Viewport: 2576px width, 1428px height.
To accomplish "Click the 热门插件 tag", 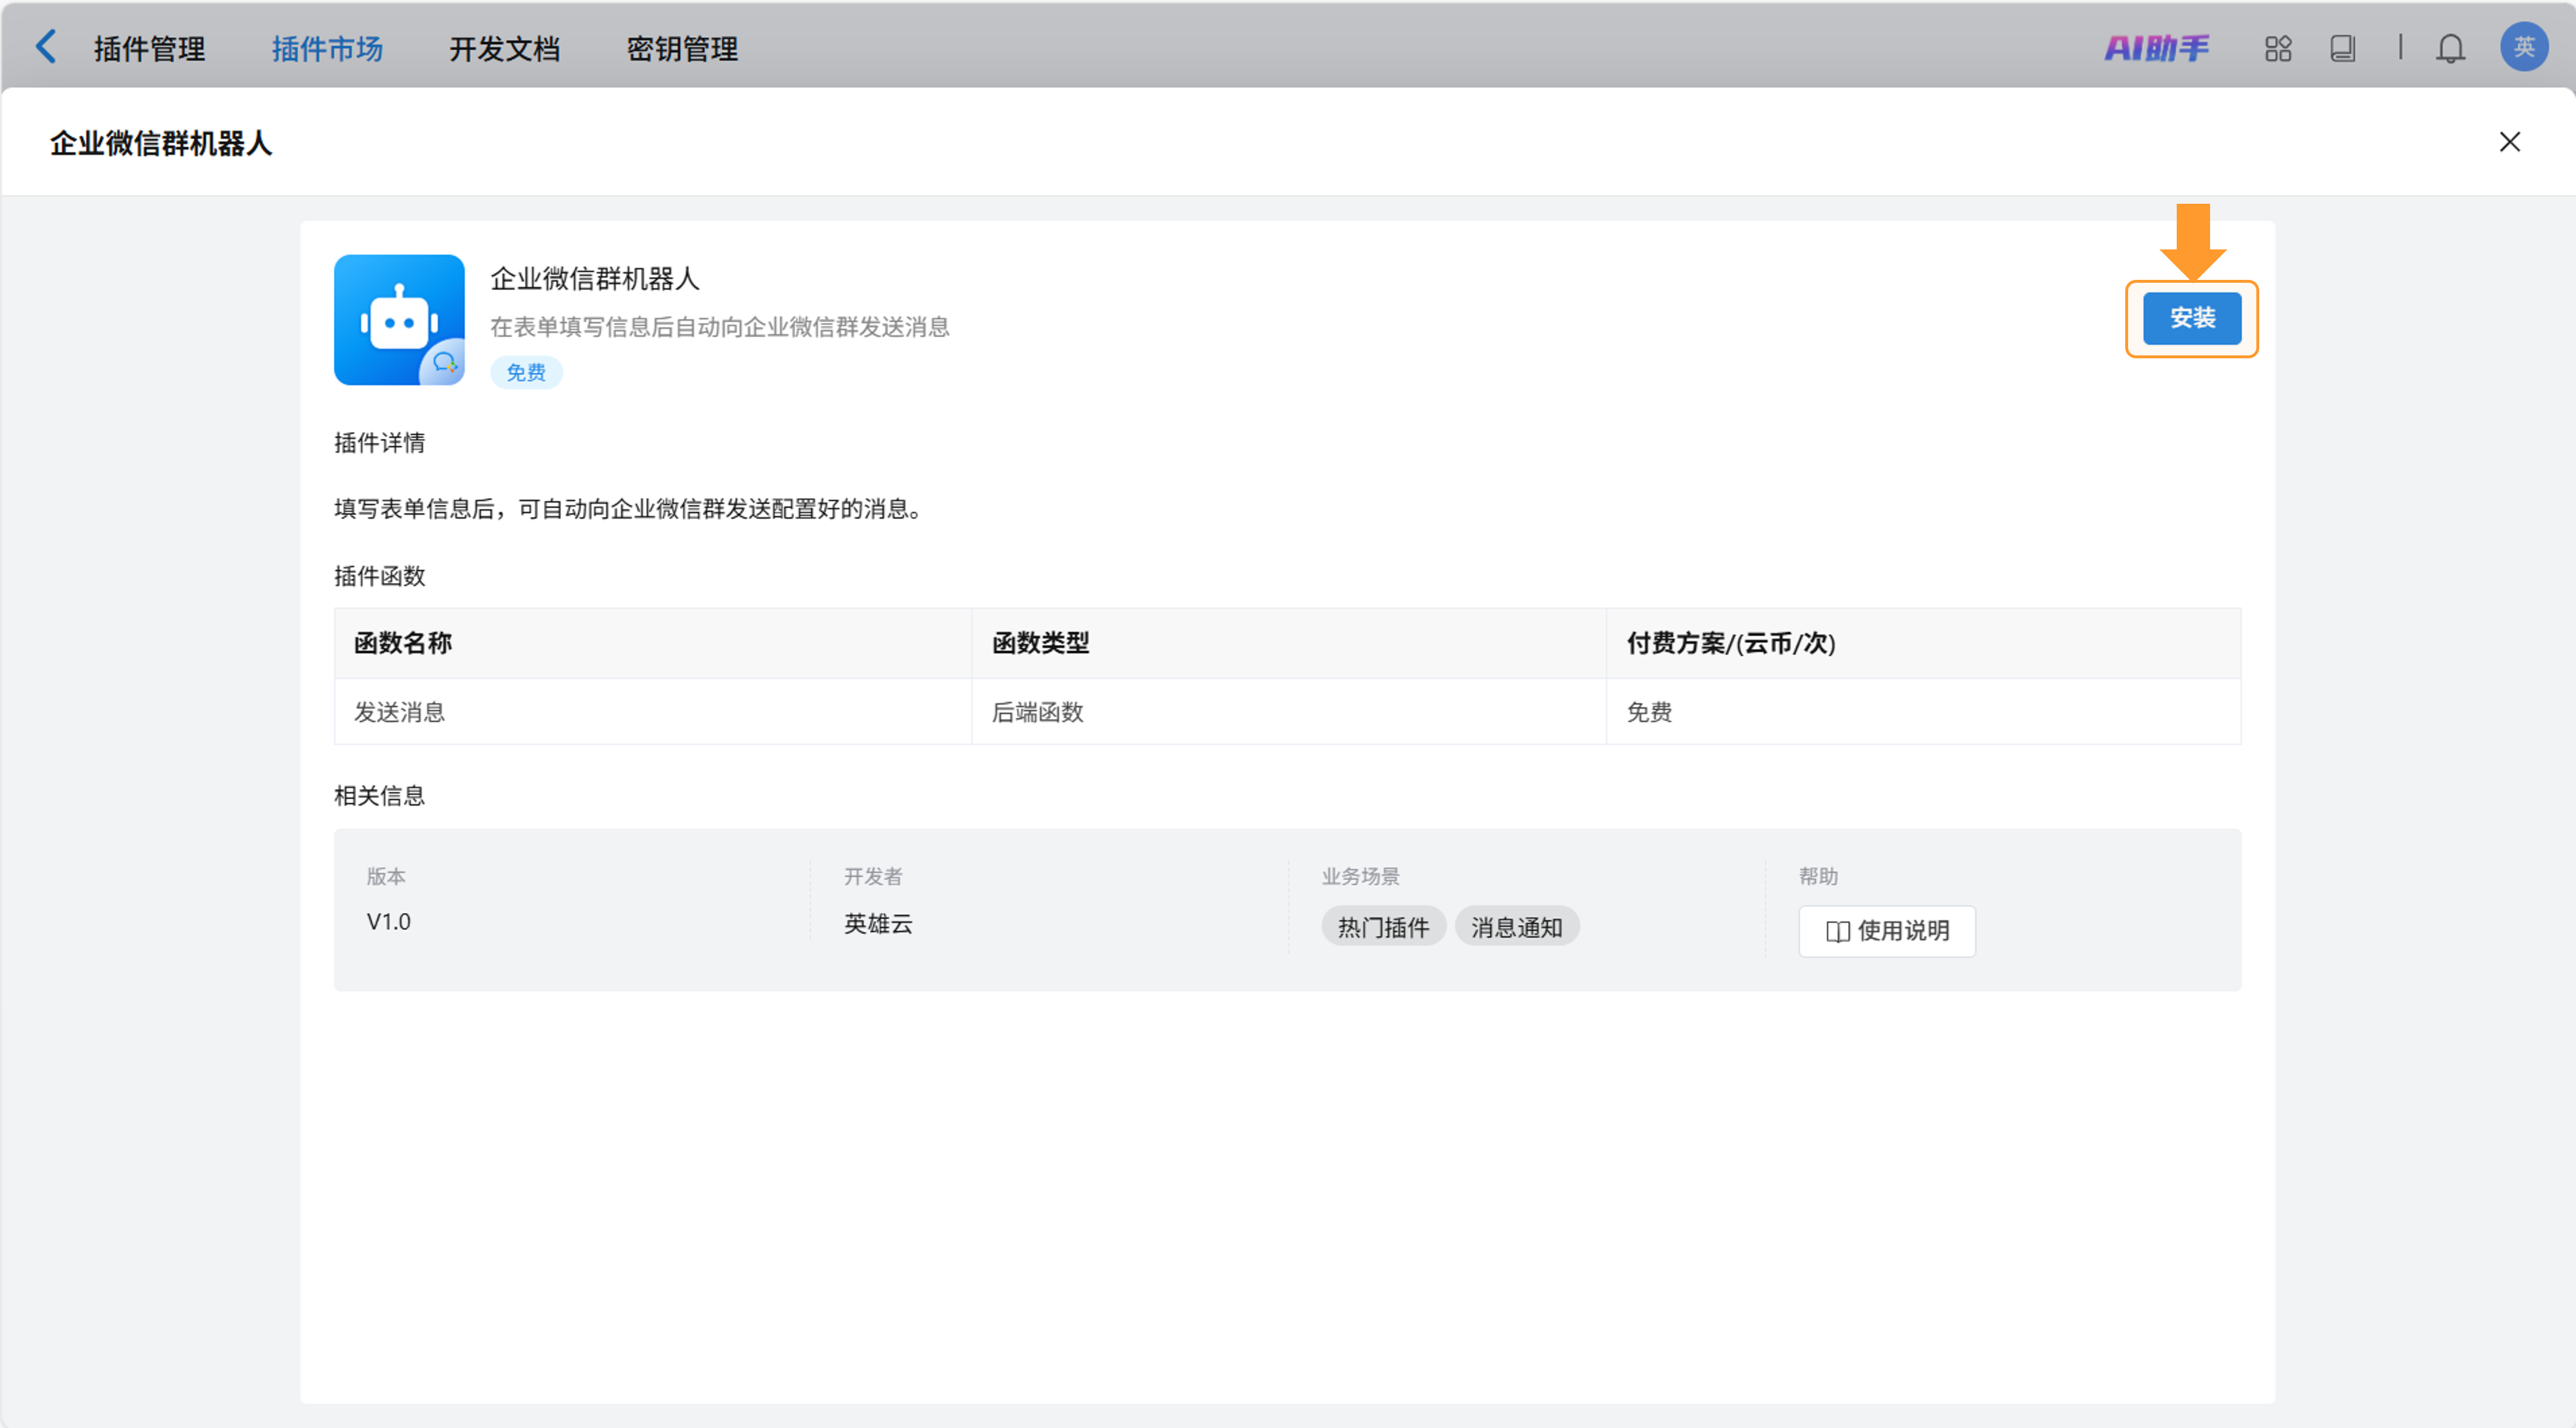I will (1383, 927).
